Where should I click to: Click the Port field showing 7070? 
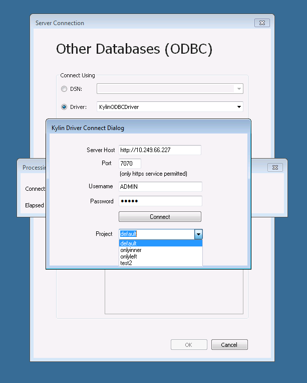(x=130, y=164)
